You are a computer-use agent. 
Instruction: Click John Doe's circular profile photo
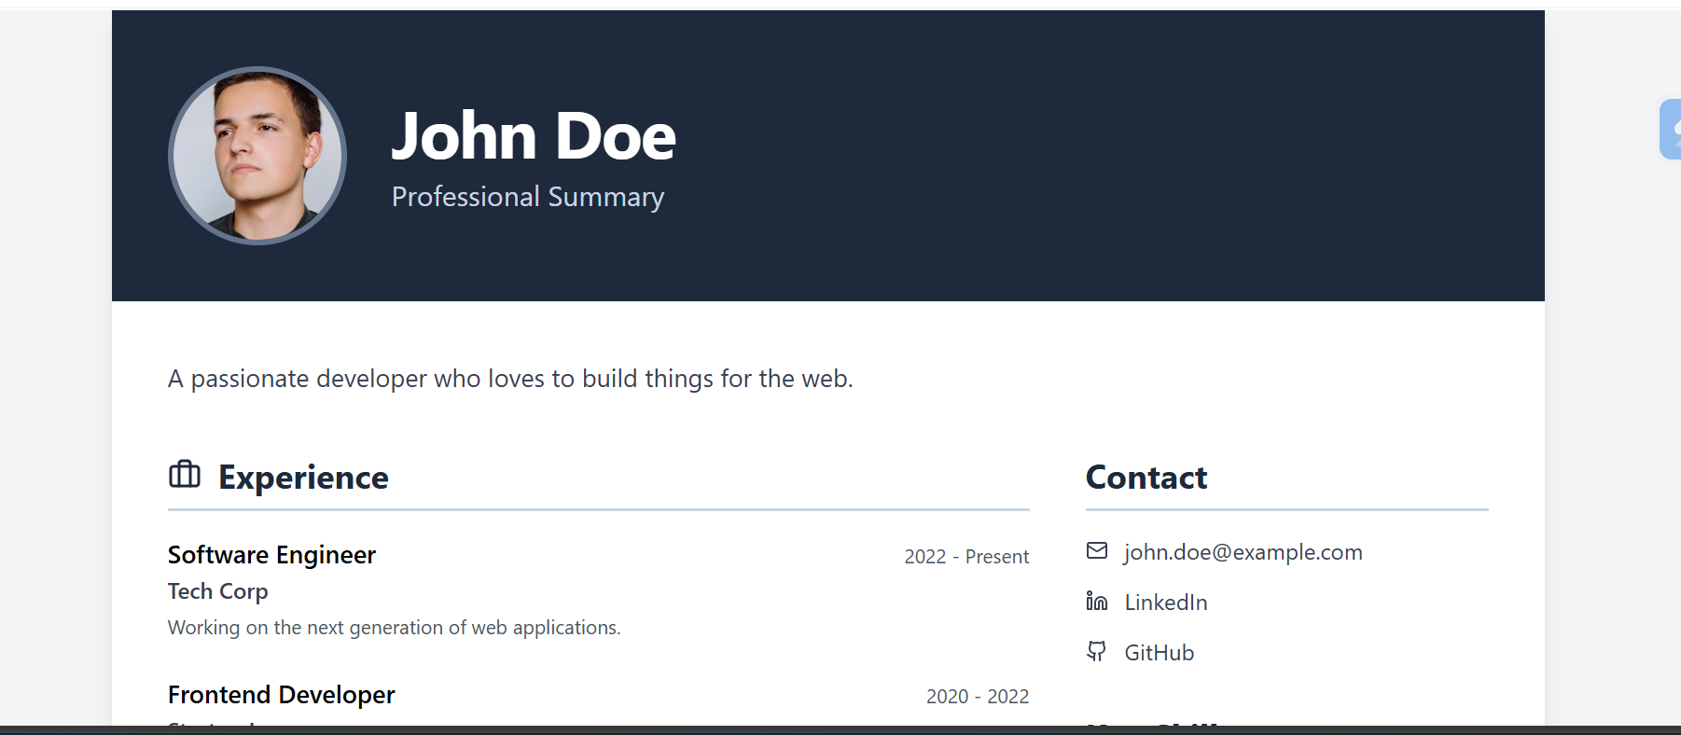click(x=257, y=156)
